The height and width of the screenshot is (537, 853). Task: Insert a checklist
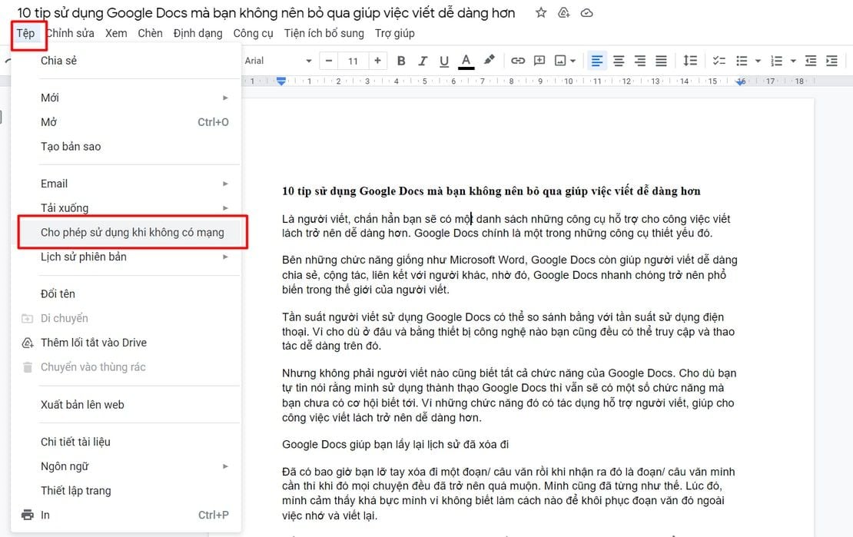(x=719, y=61)
